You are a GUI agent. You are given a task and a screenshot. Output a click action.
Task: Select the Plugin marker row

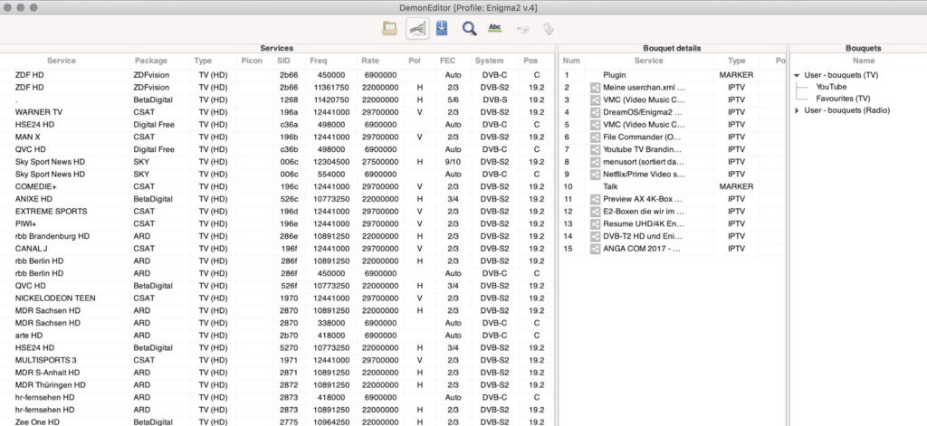(615, 75)
